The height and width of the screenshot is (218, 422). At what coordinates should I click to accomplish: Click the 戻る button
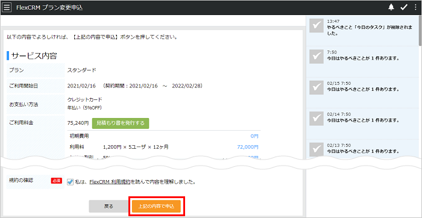(x=109, y=207)
